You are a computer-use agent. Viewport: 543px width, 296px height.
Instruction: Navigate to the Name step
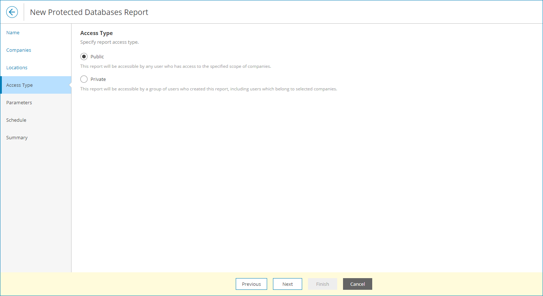tap(13, 32)
